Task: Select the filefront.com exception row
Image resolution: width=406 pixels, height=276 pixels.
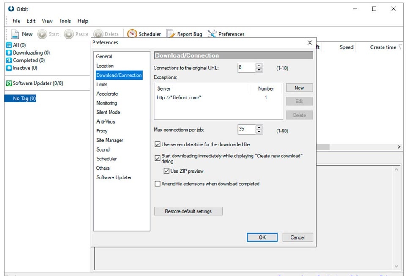Action: pyautogui.click(x=218, y=98)
